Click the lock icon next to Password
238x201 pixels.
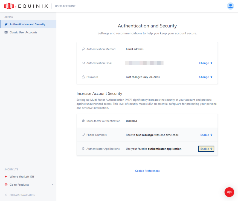[83, 77]
